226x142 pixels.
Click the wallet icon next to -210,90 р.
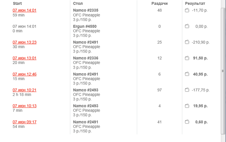(x=187, y=42)
